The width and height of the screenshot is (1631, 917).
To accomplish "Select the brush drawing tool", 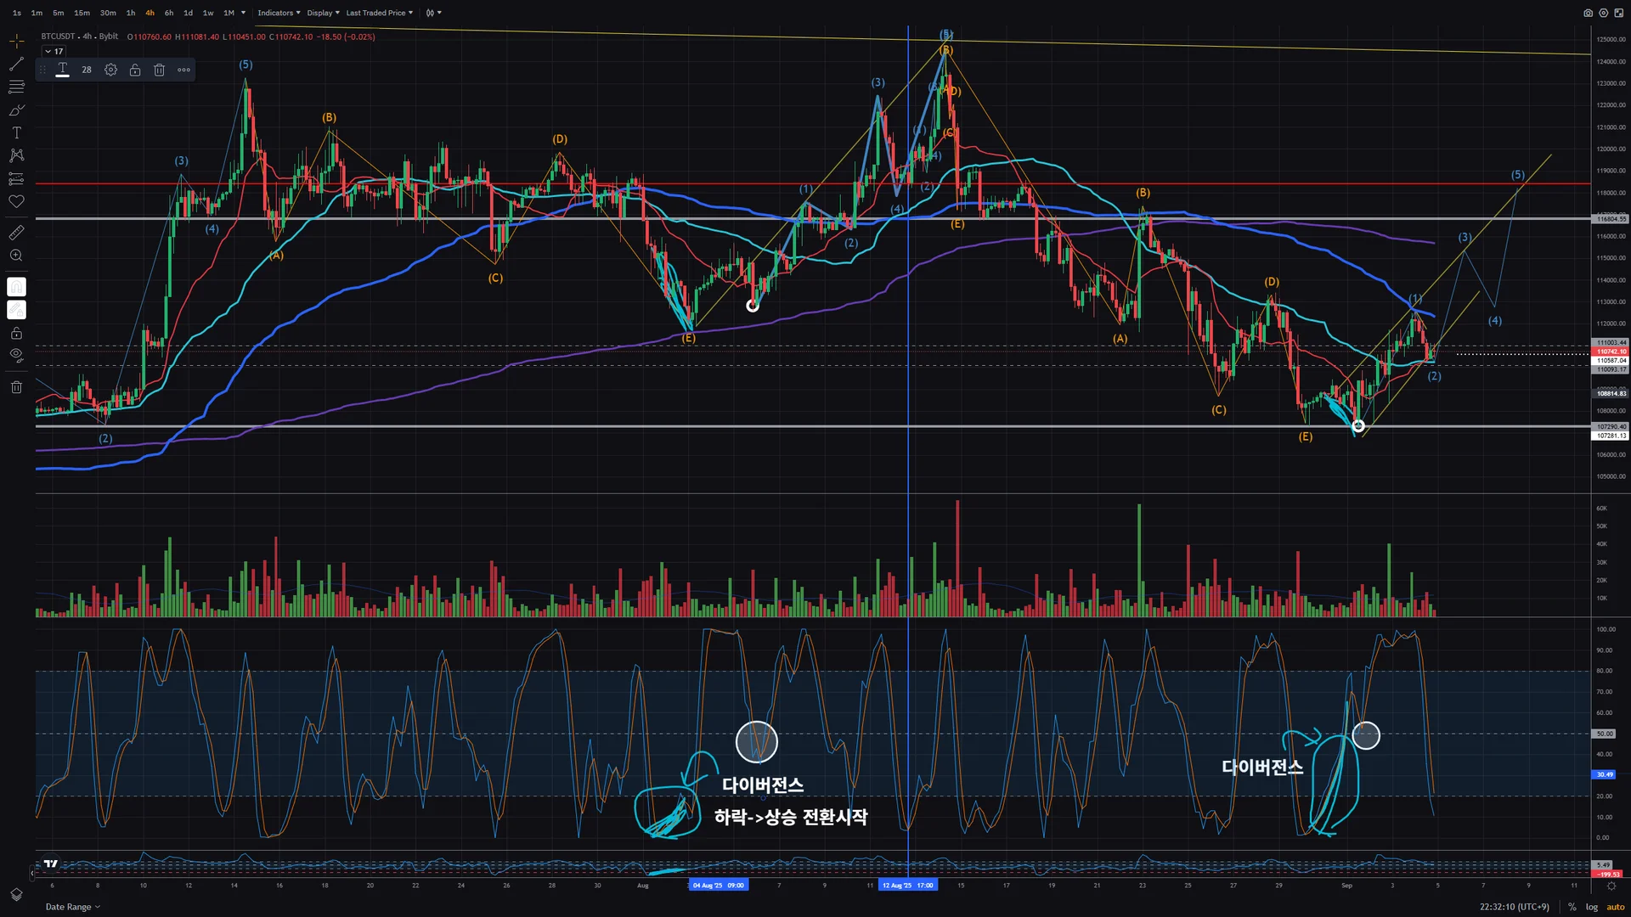I will coord(16,110).
